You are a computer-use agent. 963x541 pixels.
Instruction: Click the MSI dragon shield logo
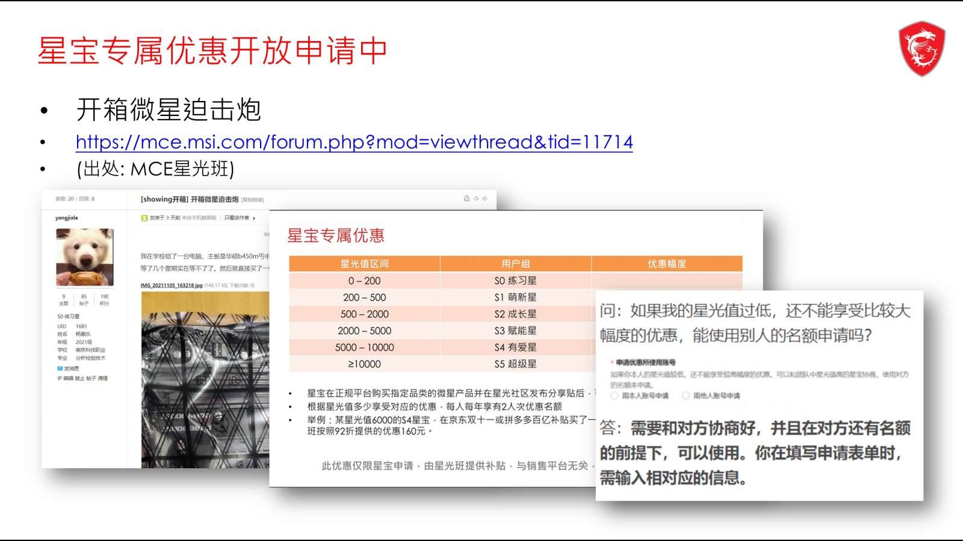(x=921, y=49)
